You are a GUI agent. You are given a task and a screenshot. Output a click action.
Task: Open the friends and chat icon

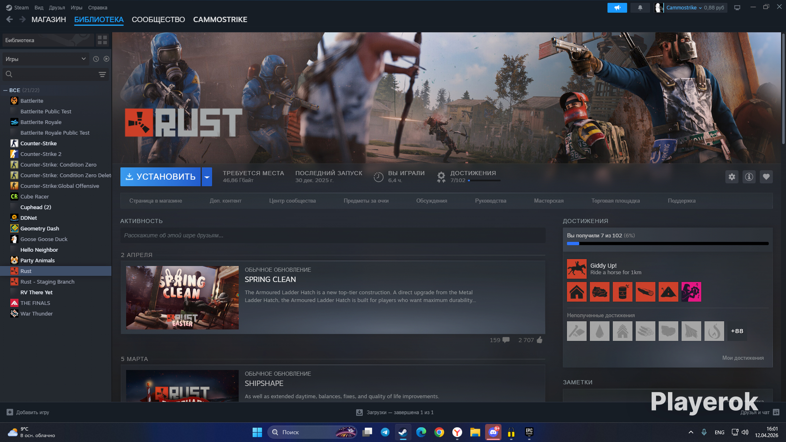click(x=776, y=412)
